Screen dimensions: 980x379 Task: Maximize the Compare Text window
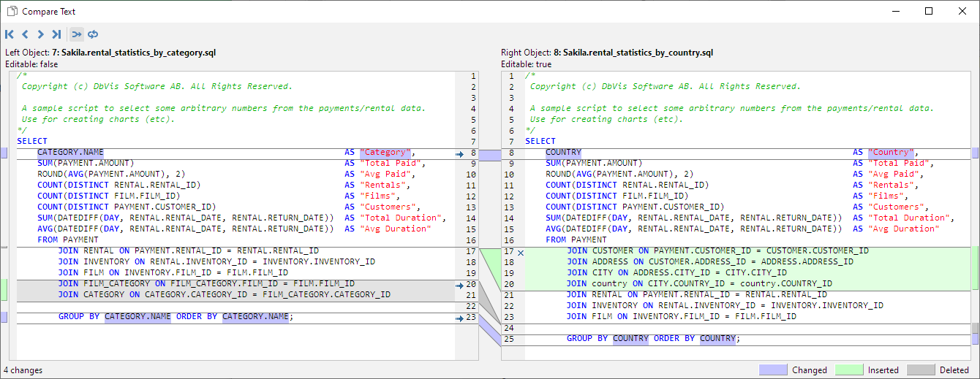(929, 12)
